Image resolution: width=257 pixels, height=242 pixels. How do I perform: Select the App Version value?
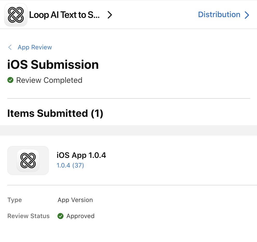[x=75, y=200]
